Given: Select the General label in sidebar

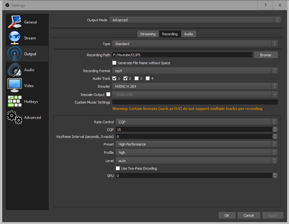Looking at the screenshot, I should pos(31,22).
